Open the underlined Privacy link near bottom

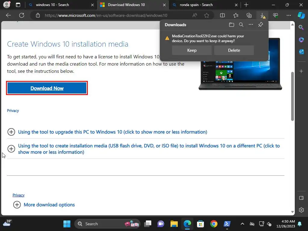tap(18, 195)
